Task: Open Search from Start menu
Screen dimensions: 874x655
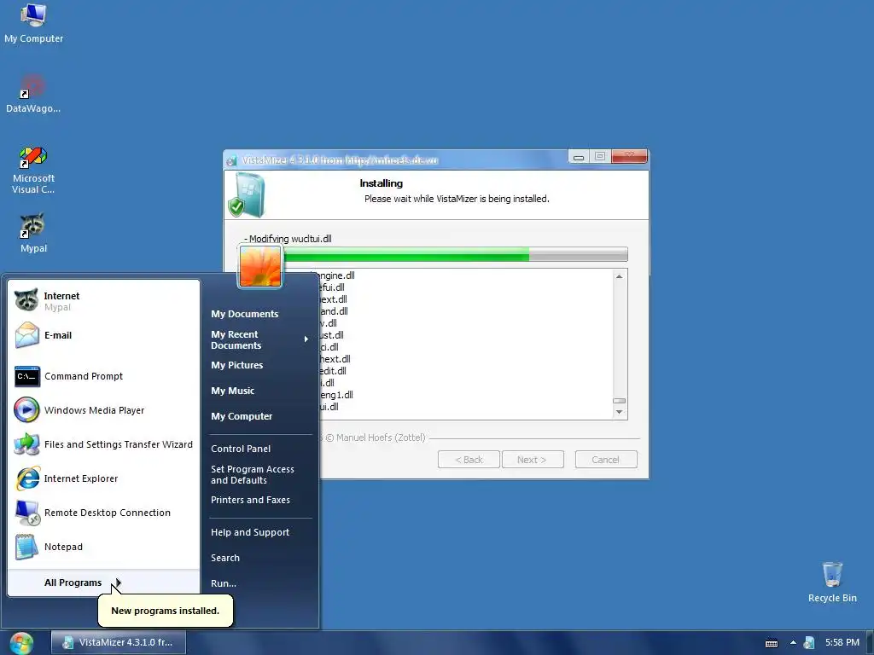Action: [x=225, y=558]
